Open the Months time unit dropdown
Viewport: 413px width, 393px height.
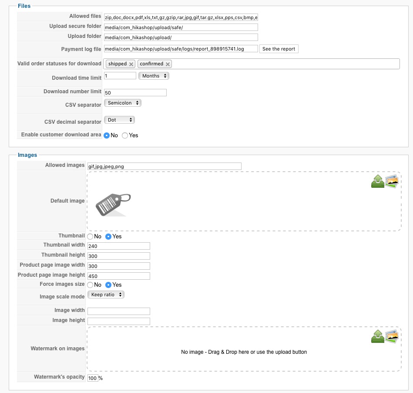pos(154,76)
